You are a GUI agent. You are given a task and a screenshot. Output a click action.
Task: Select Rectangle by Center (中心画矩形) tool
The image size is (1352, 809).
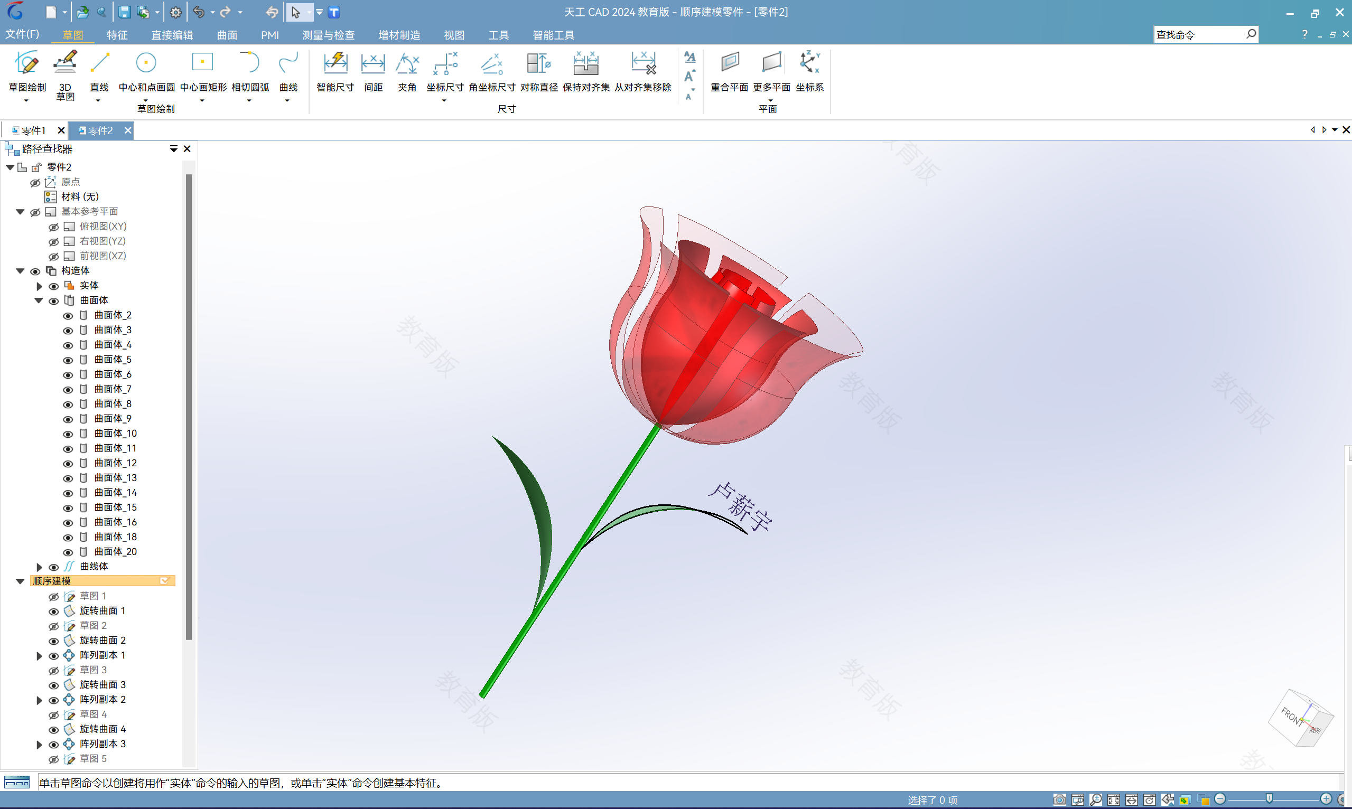tap(203, 71)
